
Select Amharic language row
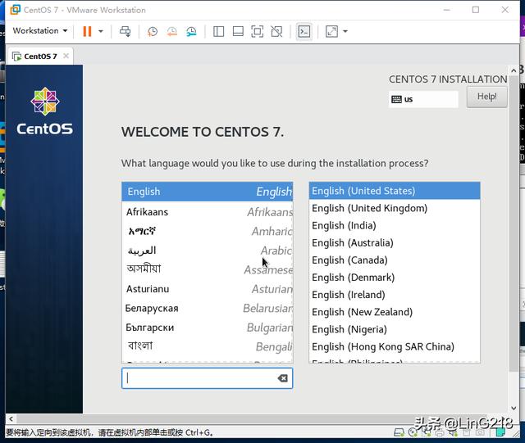click(208, 231)
